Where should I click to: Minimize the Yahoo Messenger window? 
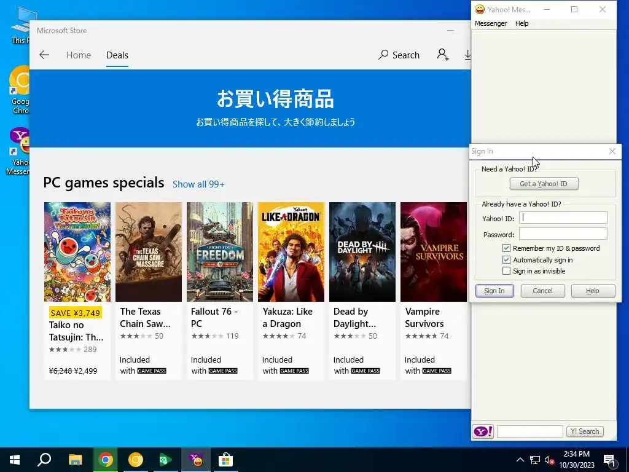point(546,9)
